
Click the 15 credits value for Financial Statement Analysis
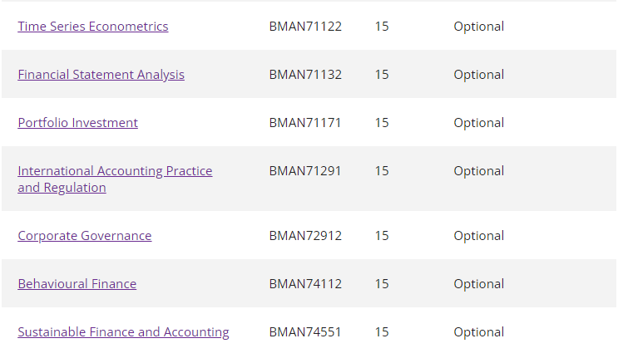click(382, 75)
